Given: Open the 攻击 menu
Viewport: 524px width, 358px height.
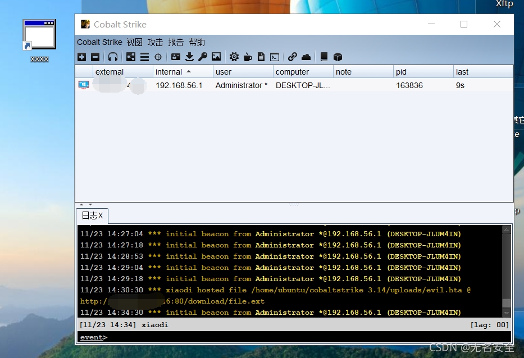Looking at the screenshot, I should coord(155,43).
